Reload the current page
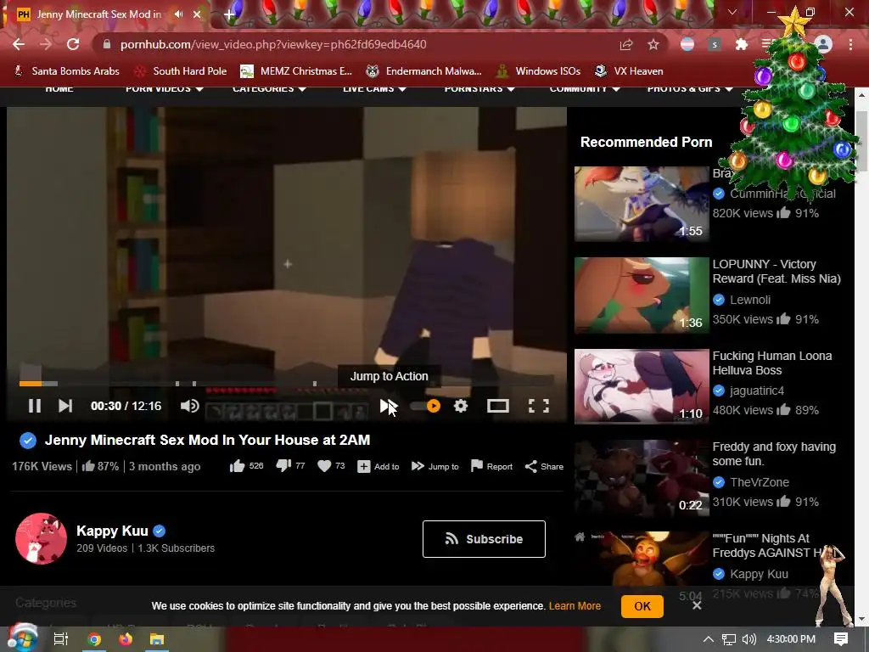 click(73, 44)
